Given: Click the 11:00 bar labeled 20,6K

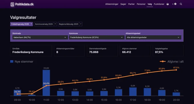Looking at the screenshot, I should pyautogui.click(x=46, y=83).
